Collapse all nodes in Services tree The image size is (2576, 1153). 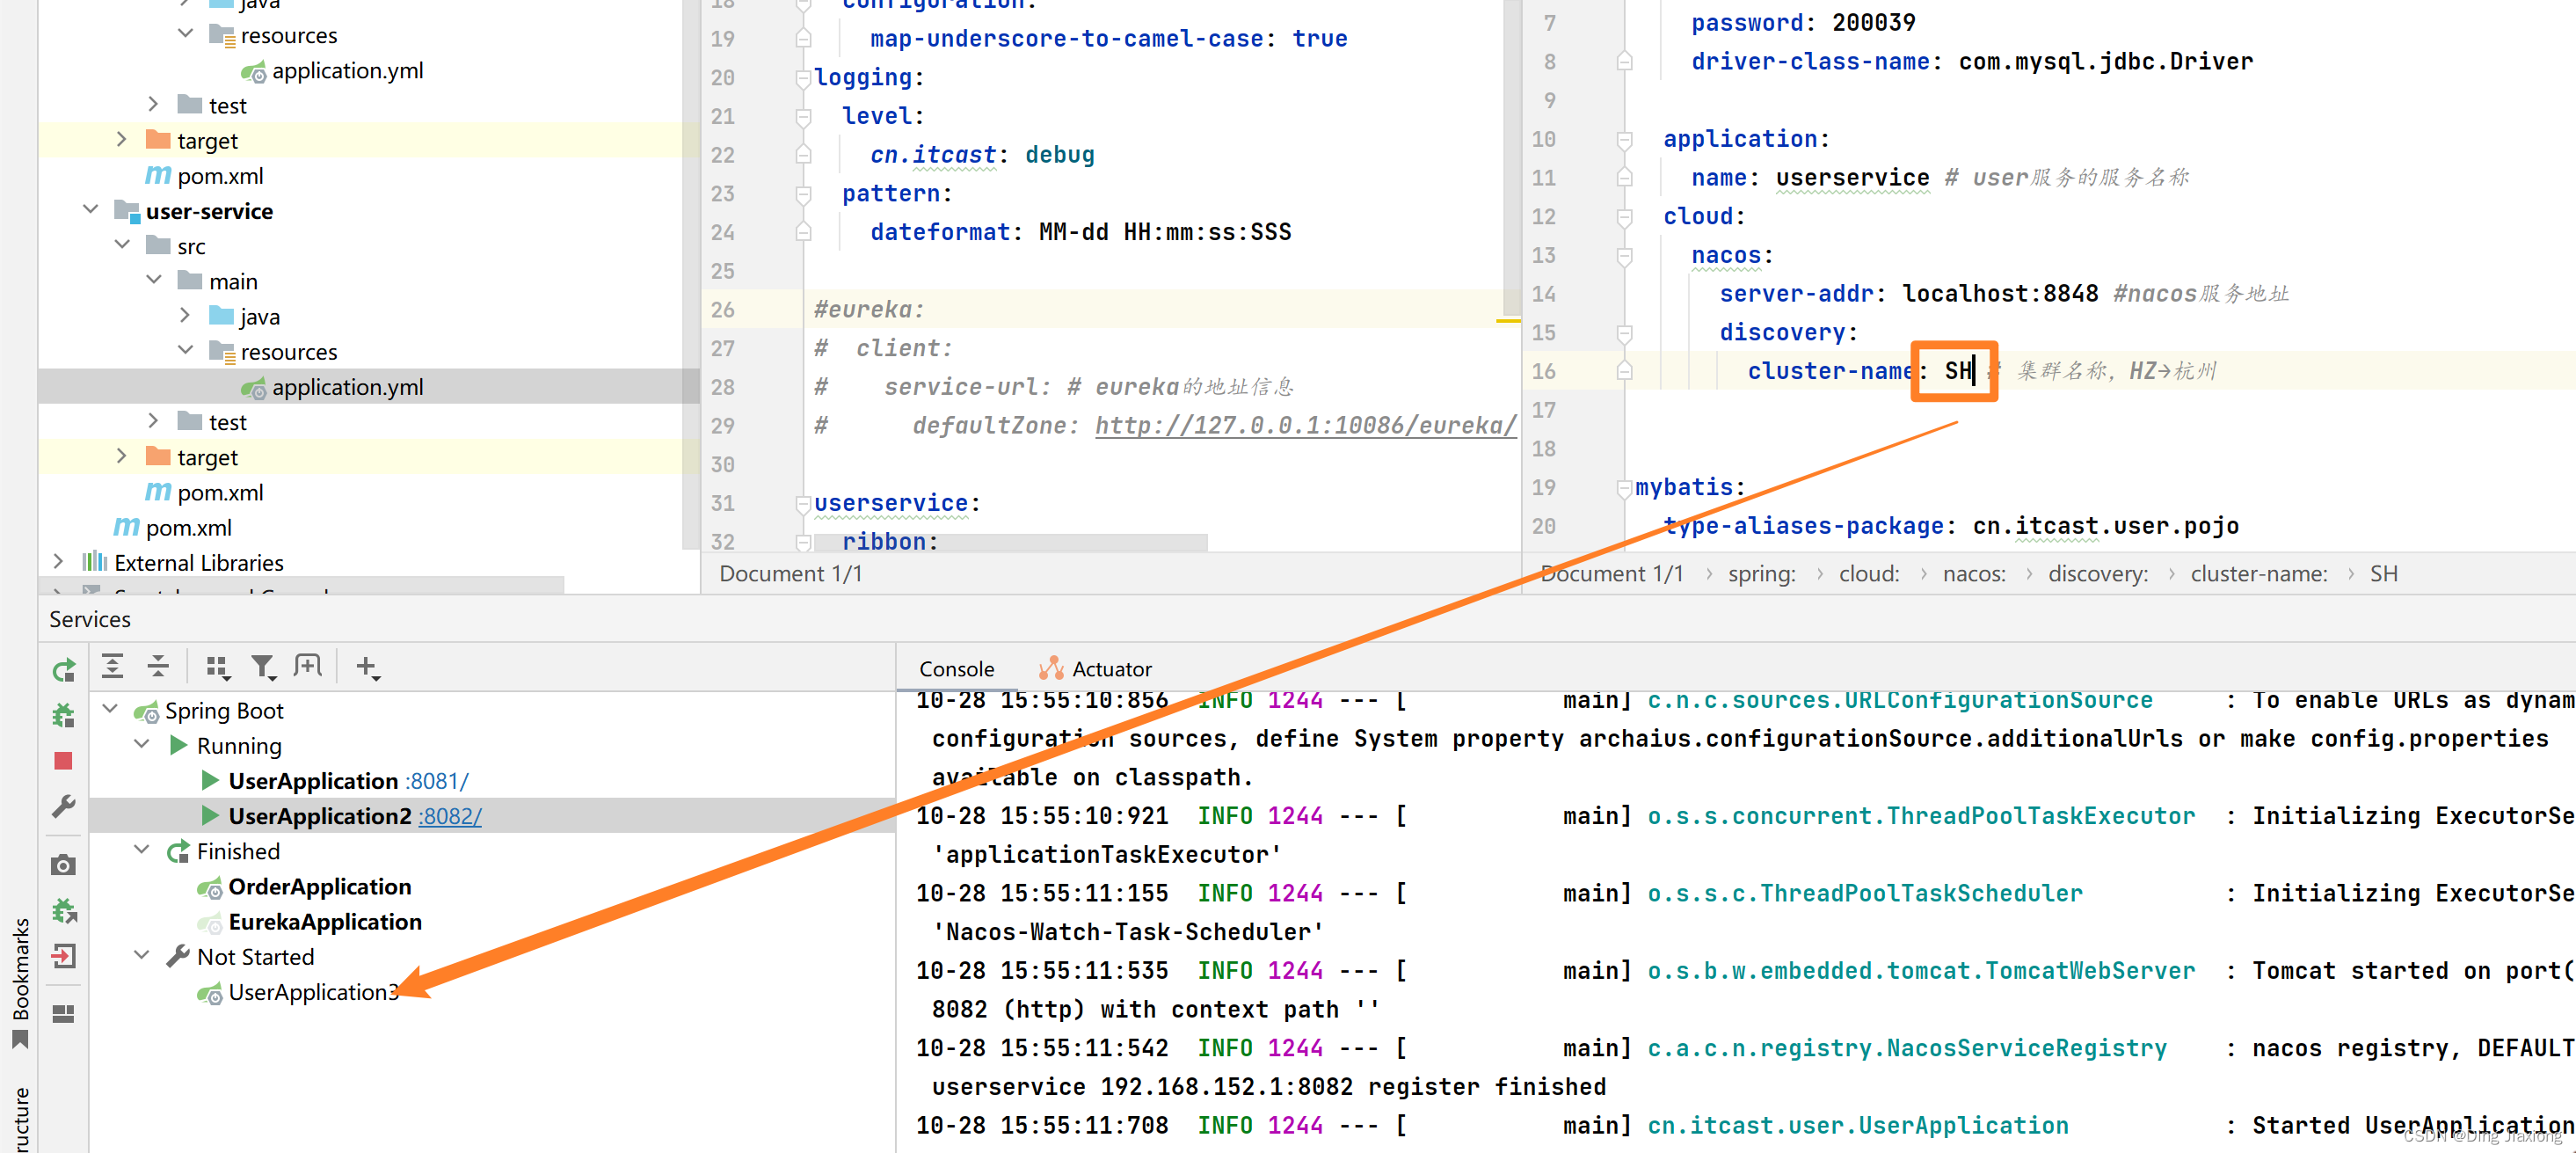158,666
